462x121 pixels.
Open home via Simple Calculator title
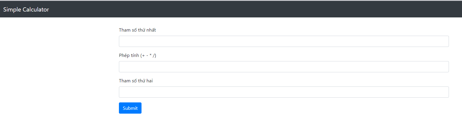pos(26,9)
